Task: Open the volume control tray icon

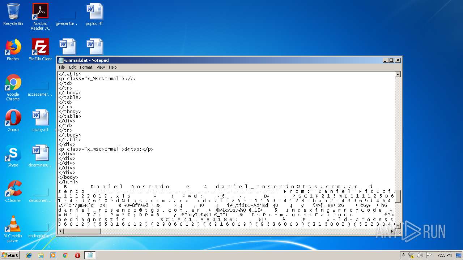Action: click(420, 255)
